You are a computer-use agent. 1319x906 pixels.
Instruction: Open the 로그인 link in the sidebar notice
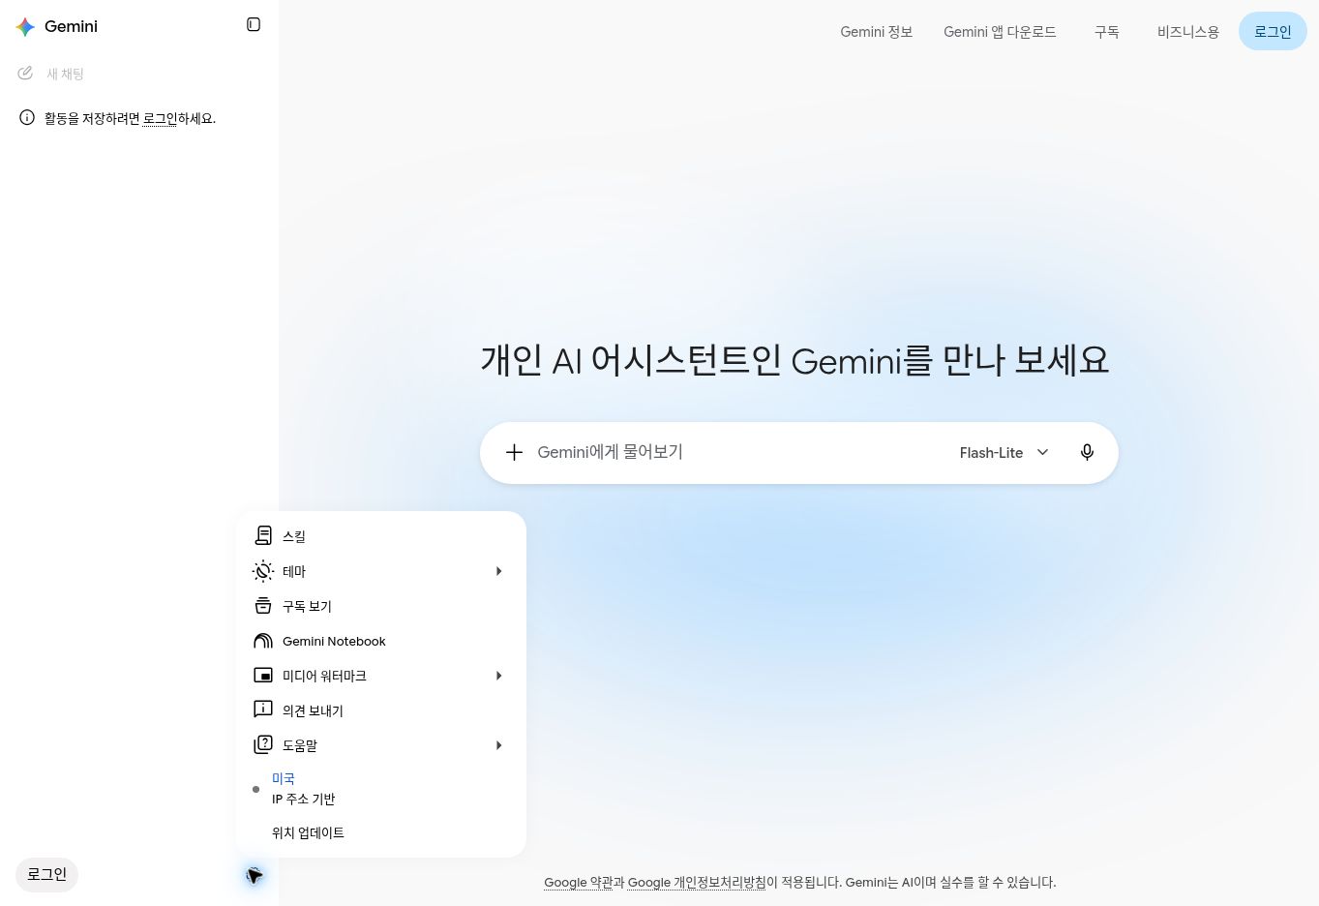[x=160, y=118]
